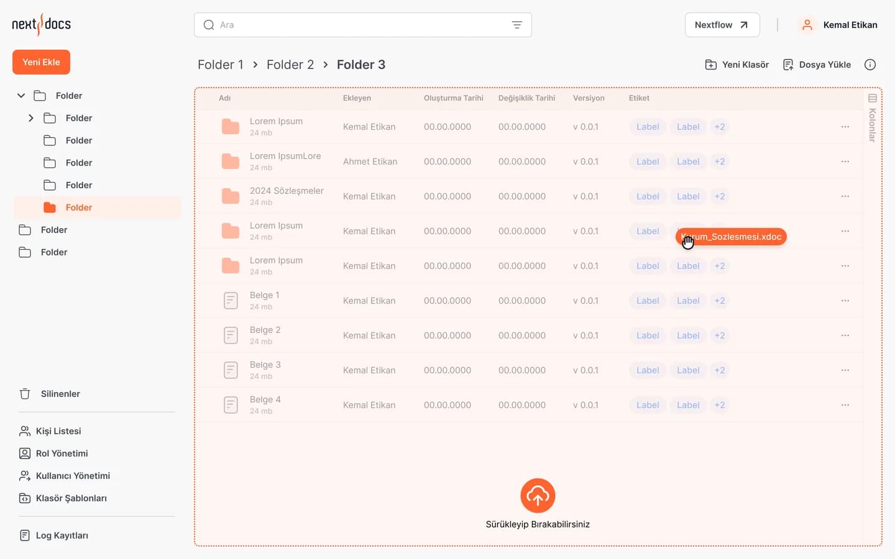Open more options for Belge 1 row
This screenshot has width=895, height=559.
point(845,301)
